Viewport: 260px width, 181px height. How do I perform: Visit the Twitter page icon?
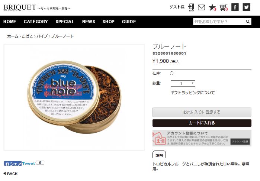coord(246,7)
